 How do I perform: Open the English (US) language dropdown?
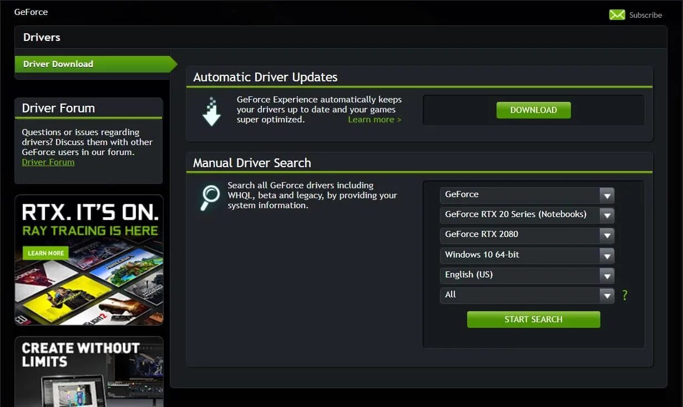[607, 275]
